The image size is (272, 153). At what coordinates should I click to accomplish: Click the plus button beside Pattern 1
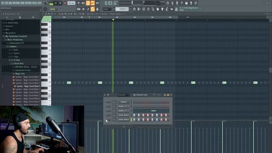130,9
